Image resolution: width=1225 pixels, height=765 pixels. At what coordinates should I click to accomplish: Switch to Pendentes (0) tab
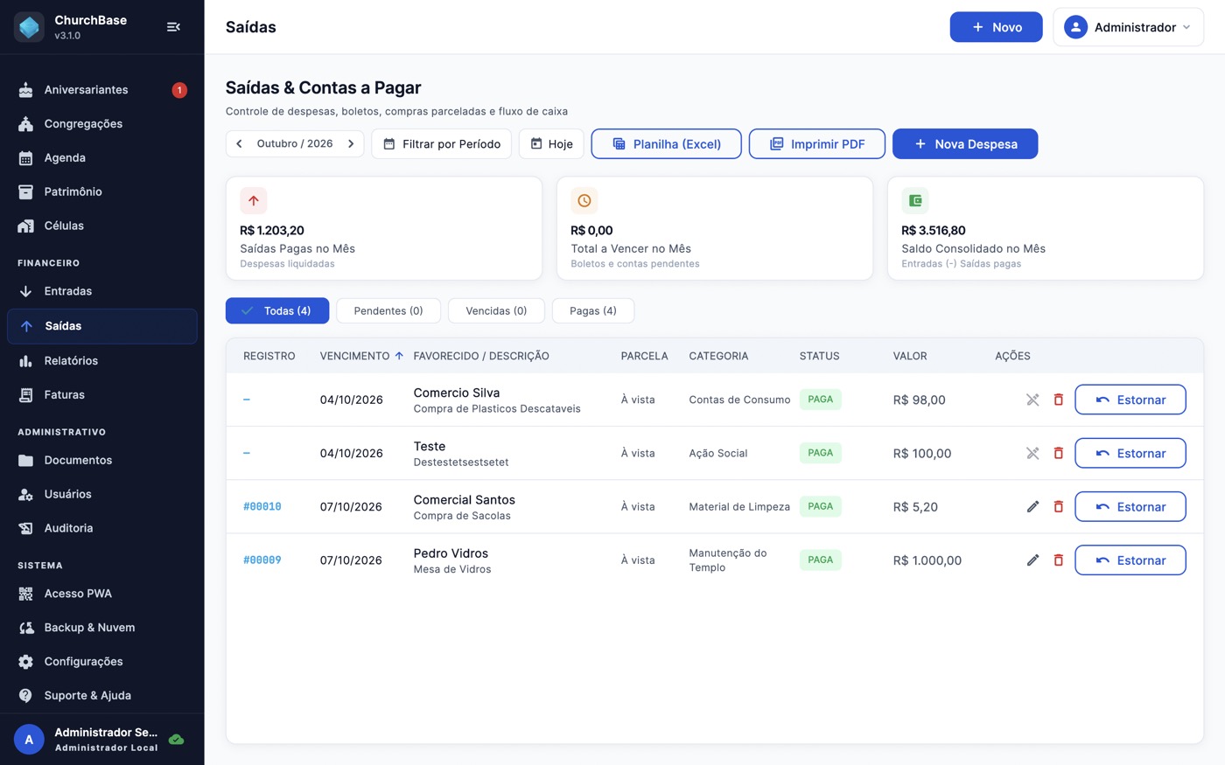click(388, 310)
